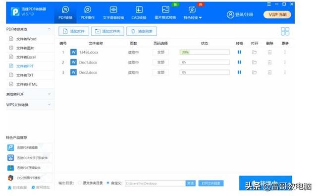
Task: Click the app logo in the header
Action: click(15, 11)
